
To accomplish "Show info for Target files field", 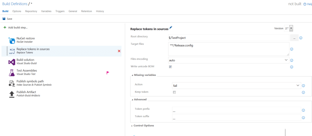I will [x=292, y=49].
